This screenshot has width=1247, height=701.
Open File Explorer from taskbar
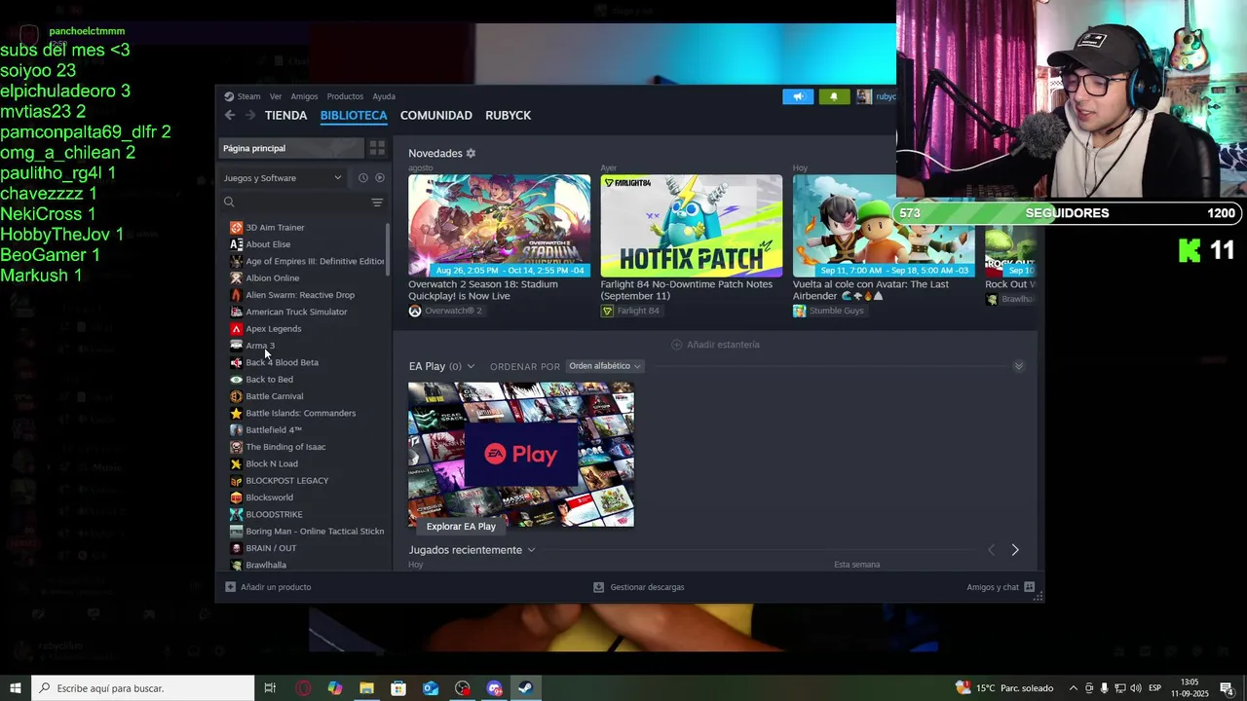click(366, 688)
